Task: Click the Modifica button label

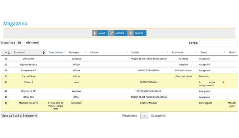Action: [x=120, y=33]
